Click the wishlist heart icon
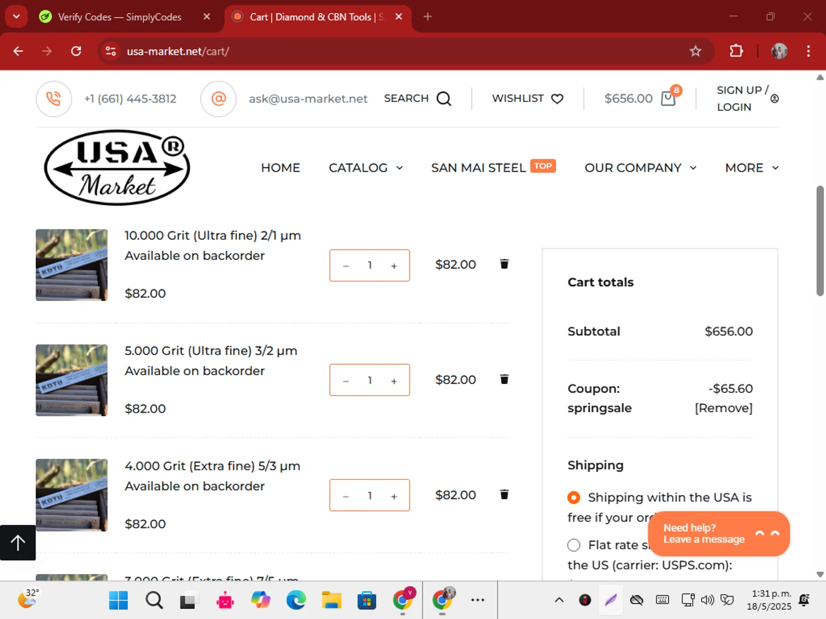The image size is (826, 619). 557,99
